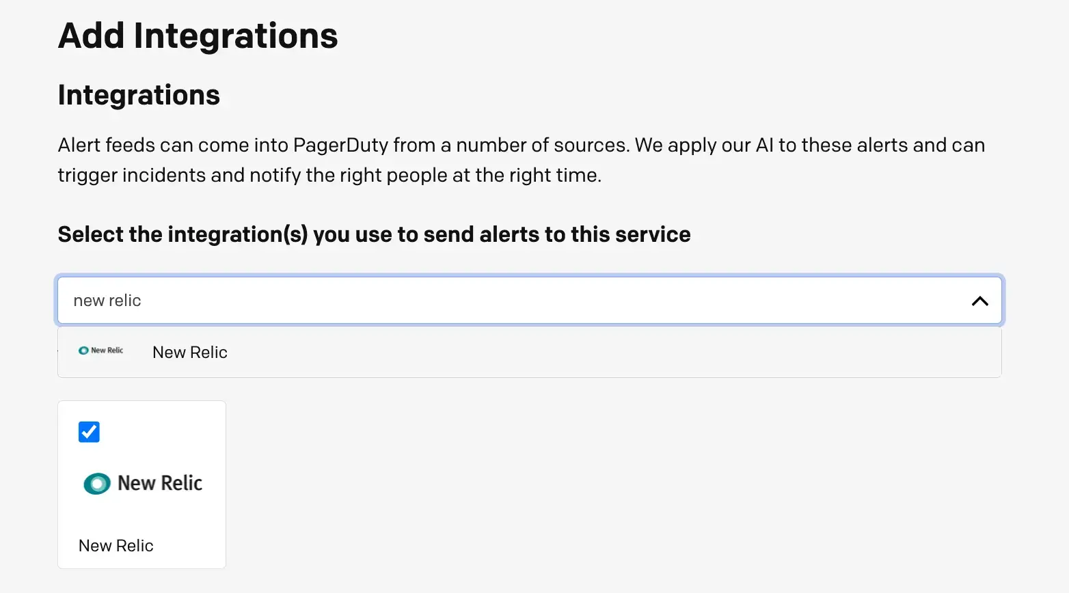The width and height of the screenshot is (1069, 593).
Task: Click the large New Relic logo on card
Action: point(143,483)
